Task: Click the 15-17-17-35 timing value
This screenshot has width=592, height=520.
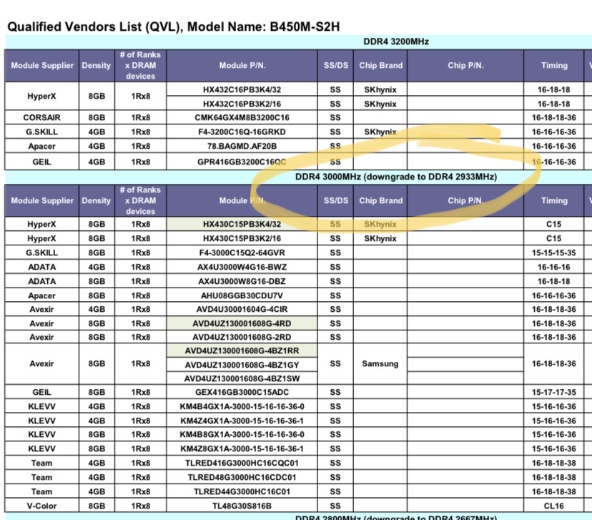Action: tap(554, 393)
